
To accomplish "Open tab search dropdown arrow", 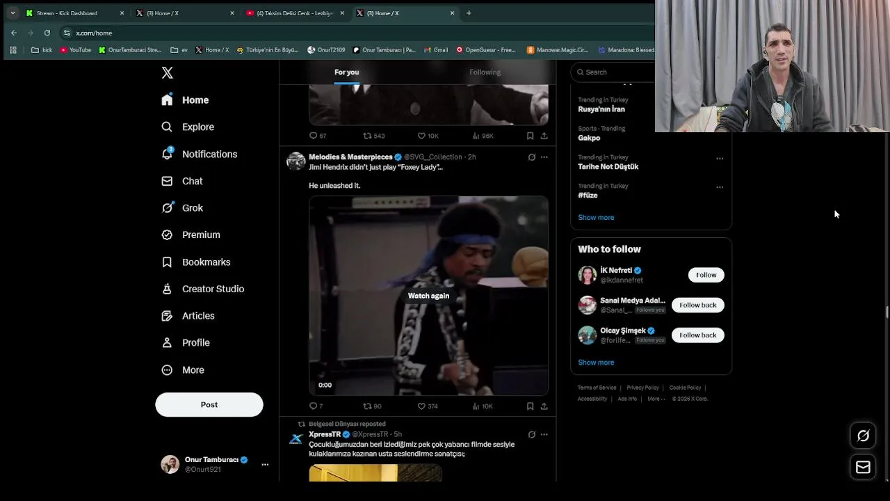I will (13, 13).
